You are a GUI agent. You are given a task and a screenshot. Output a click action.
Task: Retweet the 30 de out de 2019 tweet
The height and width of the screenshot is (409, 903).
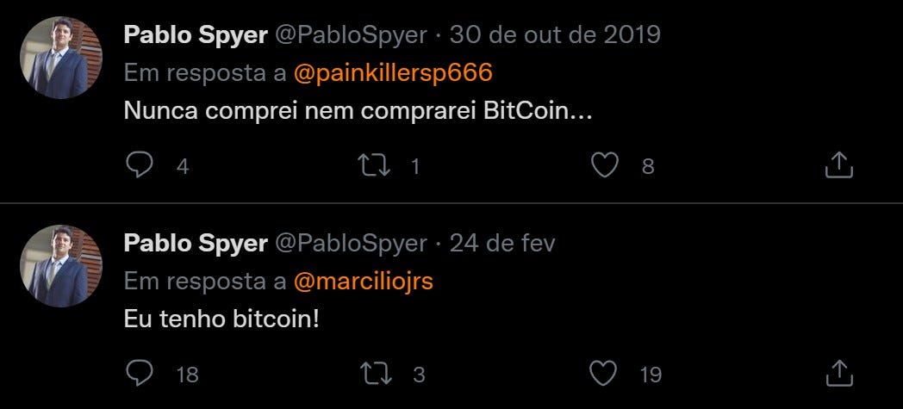coord(374,165)
